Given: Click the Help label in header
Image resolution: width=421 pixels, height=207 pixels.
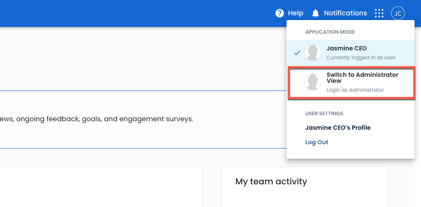Looking at the screenshot, I should (295, 13).
